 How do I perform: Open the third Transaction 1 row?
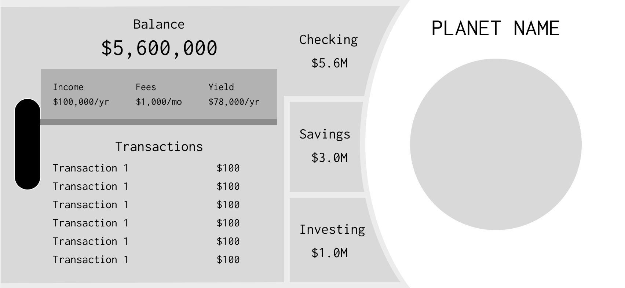pyautogui.click(x=146, y=205)
